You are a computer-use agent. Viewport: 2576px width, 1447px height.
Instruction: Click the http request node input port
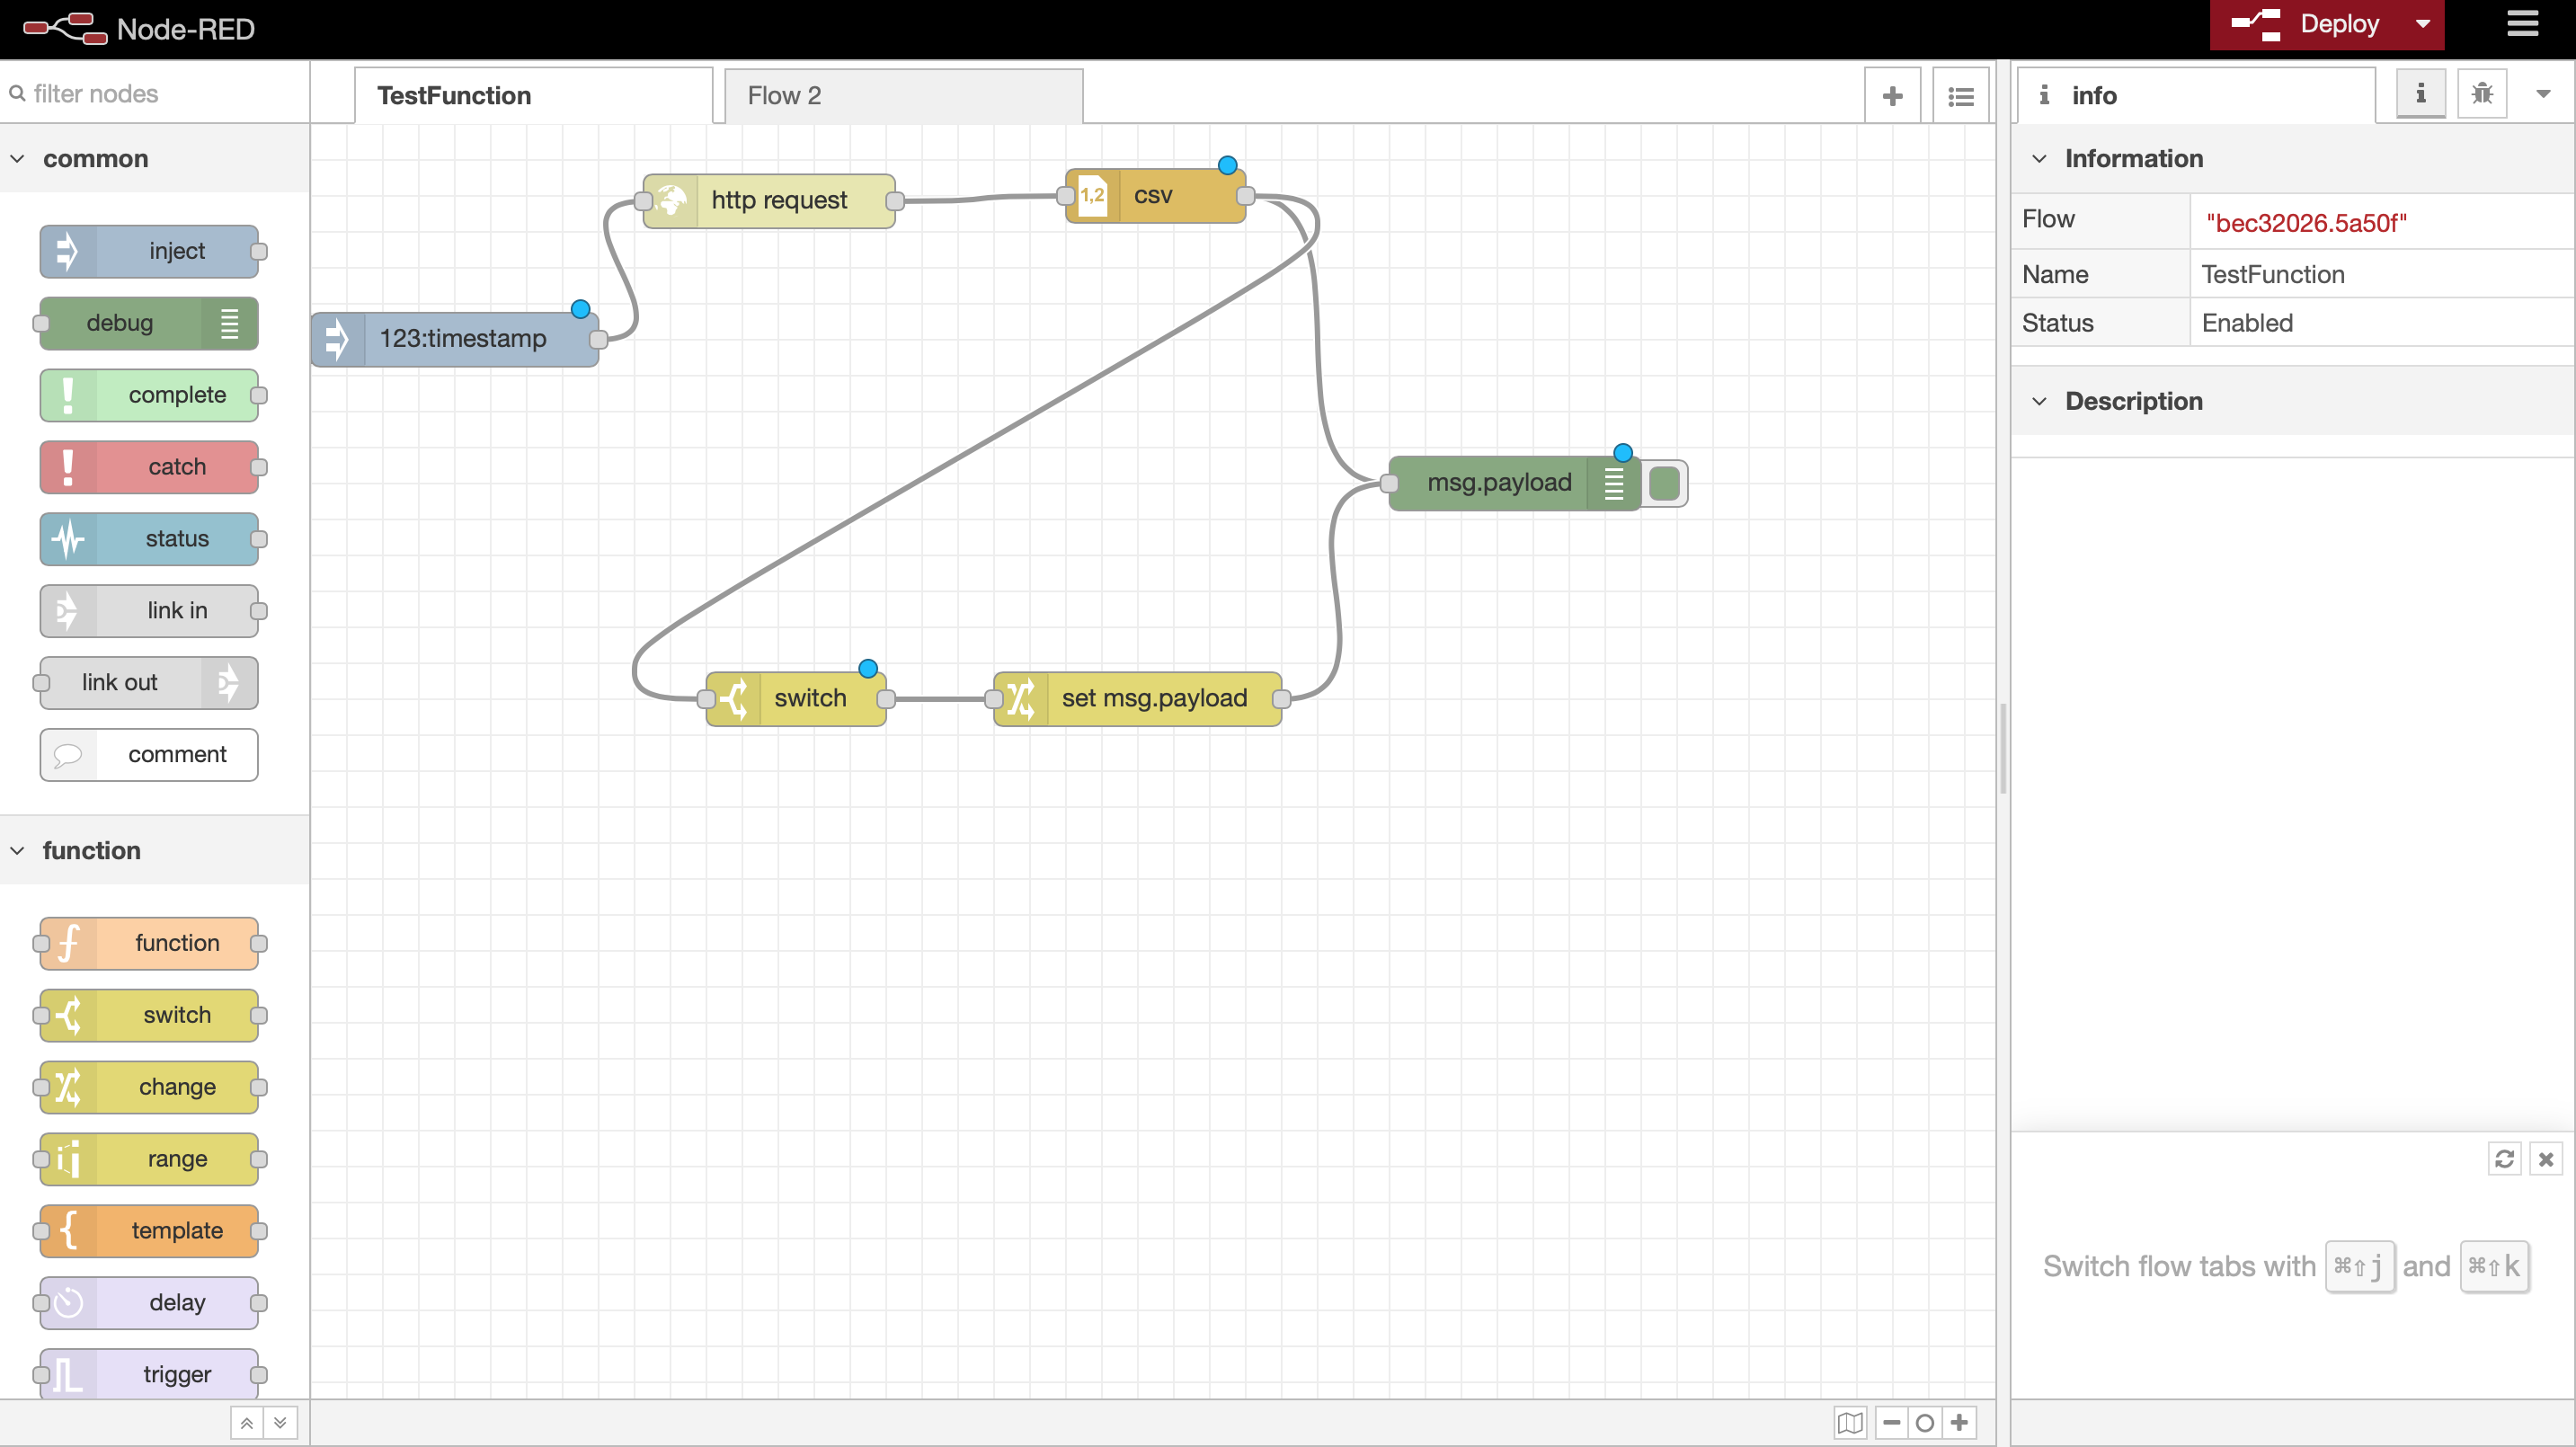pos(643,201)
